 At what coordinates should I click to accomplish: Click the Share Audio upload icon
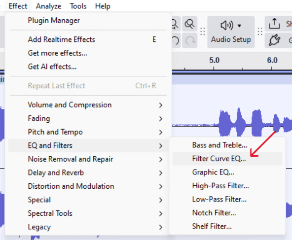[x=274, y=24]
